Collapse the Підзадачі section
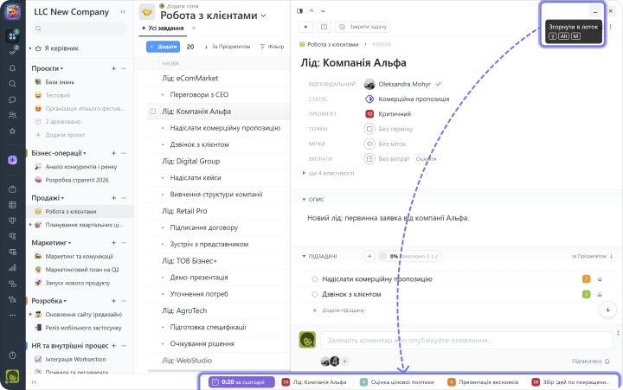The height and width of the screenshot is (390, 623). click(x=305, y=256)
